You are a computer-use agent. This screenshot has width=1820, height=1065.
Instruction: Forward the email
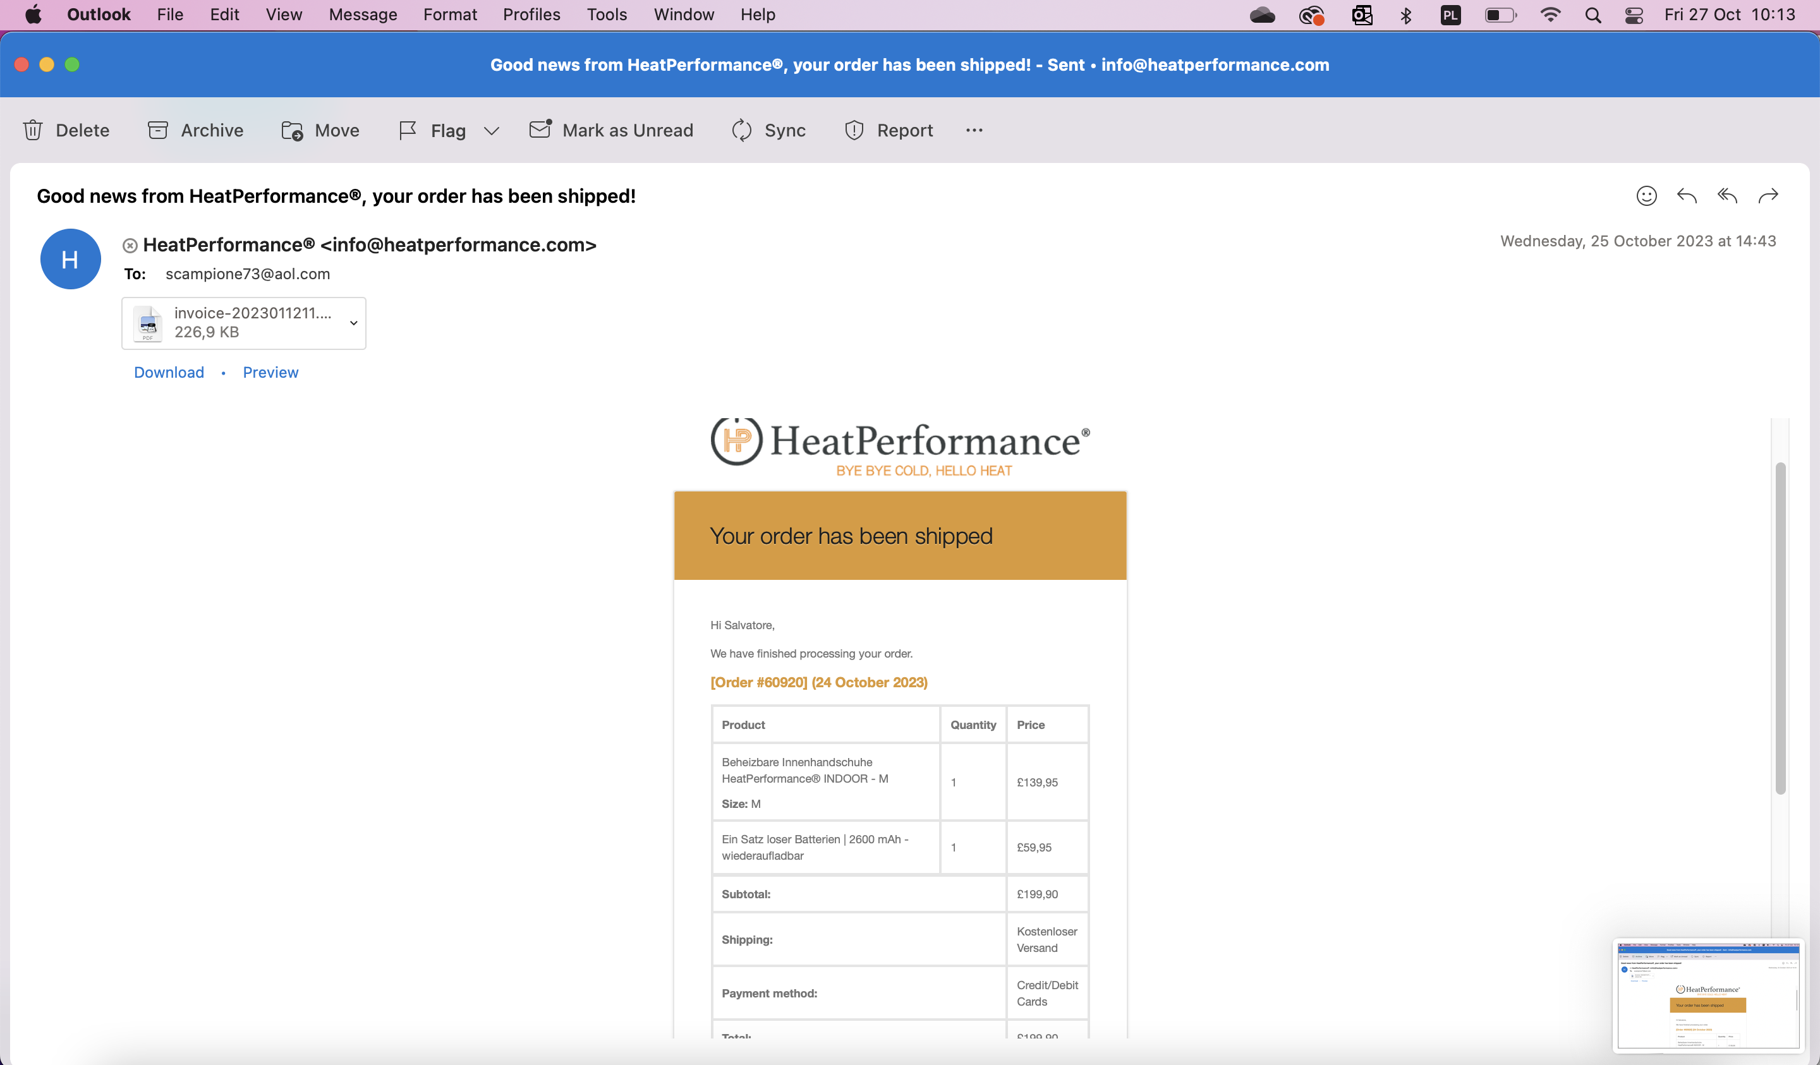point(1768,196)
